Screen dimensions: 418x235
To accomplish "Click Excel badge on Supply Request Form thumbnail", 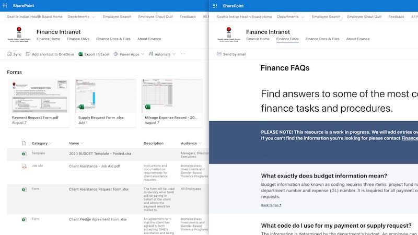I will pos(81,107).
